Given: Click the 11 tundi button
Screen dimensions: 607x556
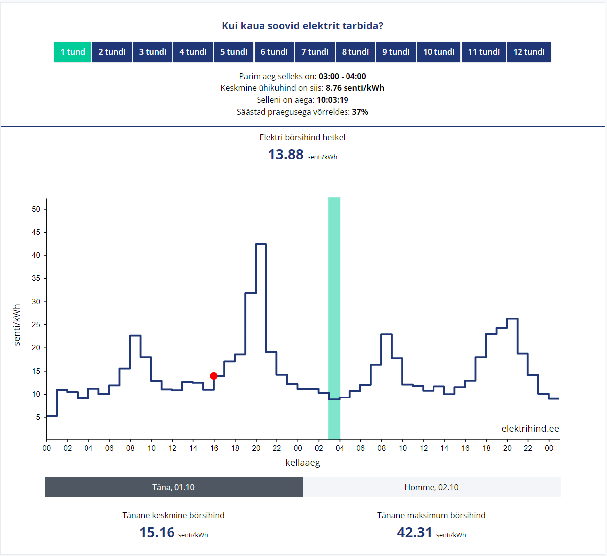Looking at the screenshot, I should 484,52.
